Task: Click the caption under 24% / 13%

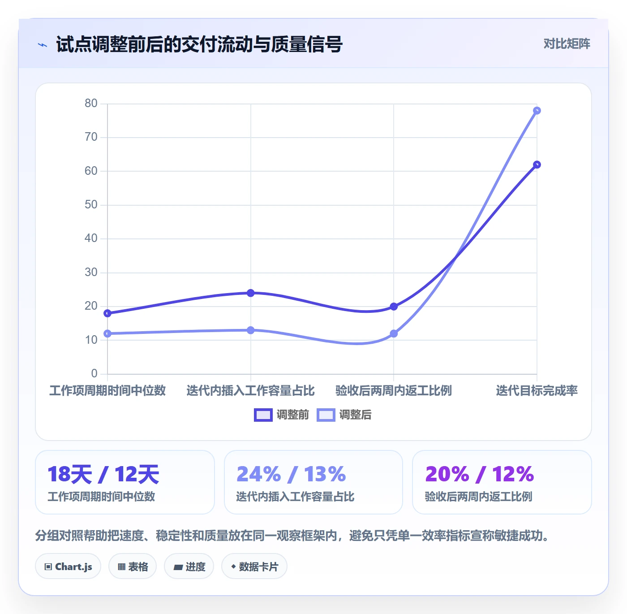Action: click(x=295, y=497)
